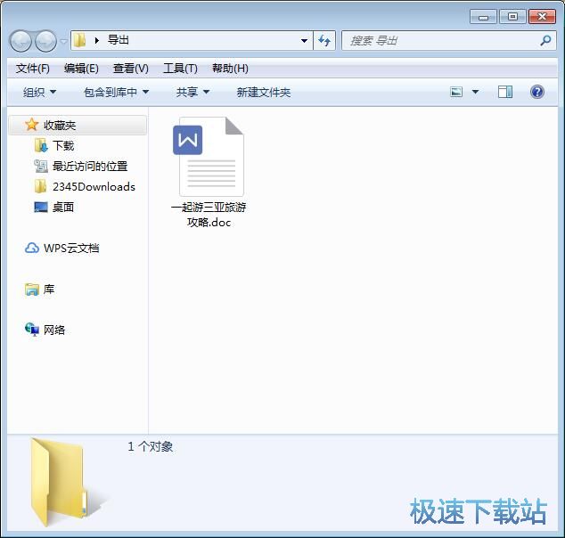Click the network computer icon
This screenshot has width=565, height=538.
click(32, 330)
